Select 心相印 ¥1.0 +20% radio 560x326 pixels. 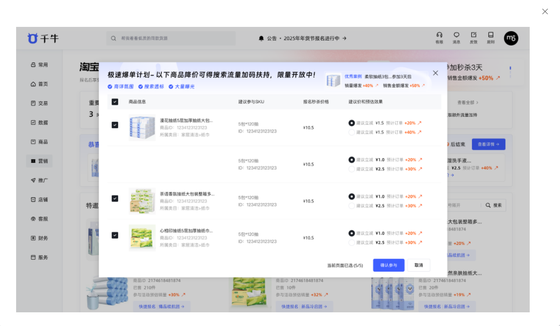[x=351, y=233]
